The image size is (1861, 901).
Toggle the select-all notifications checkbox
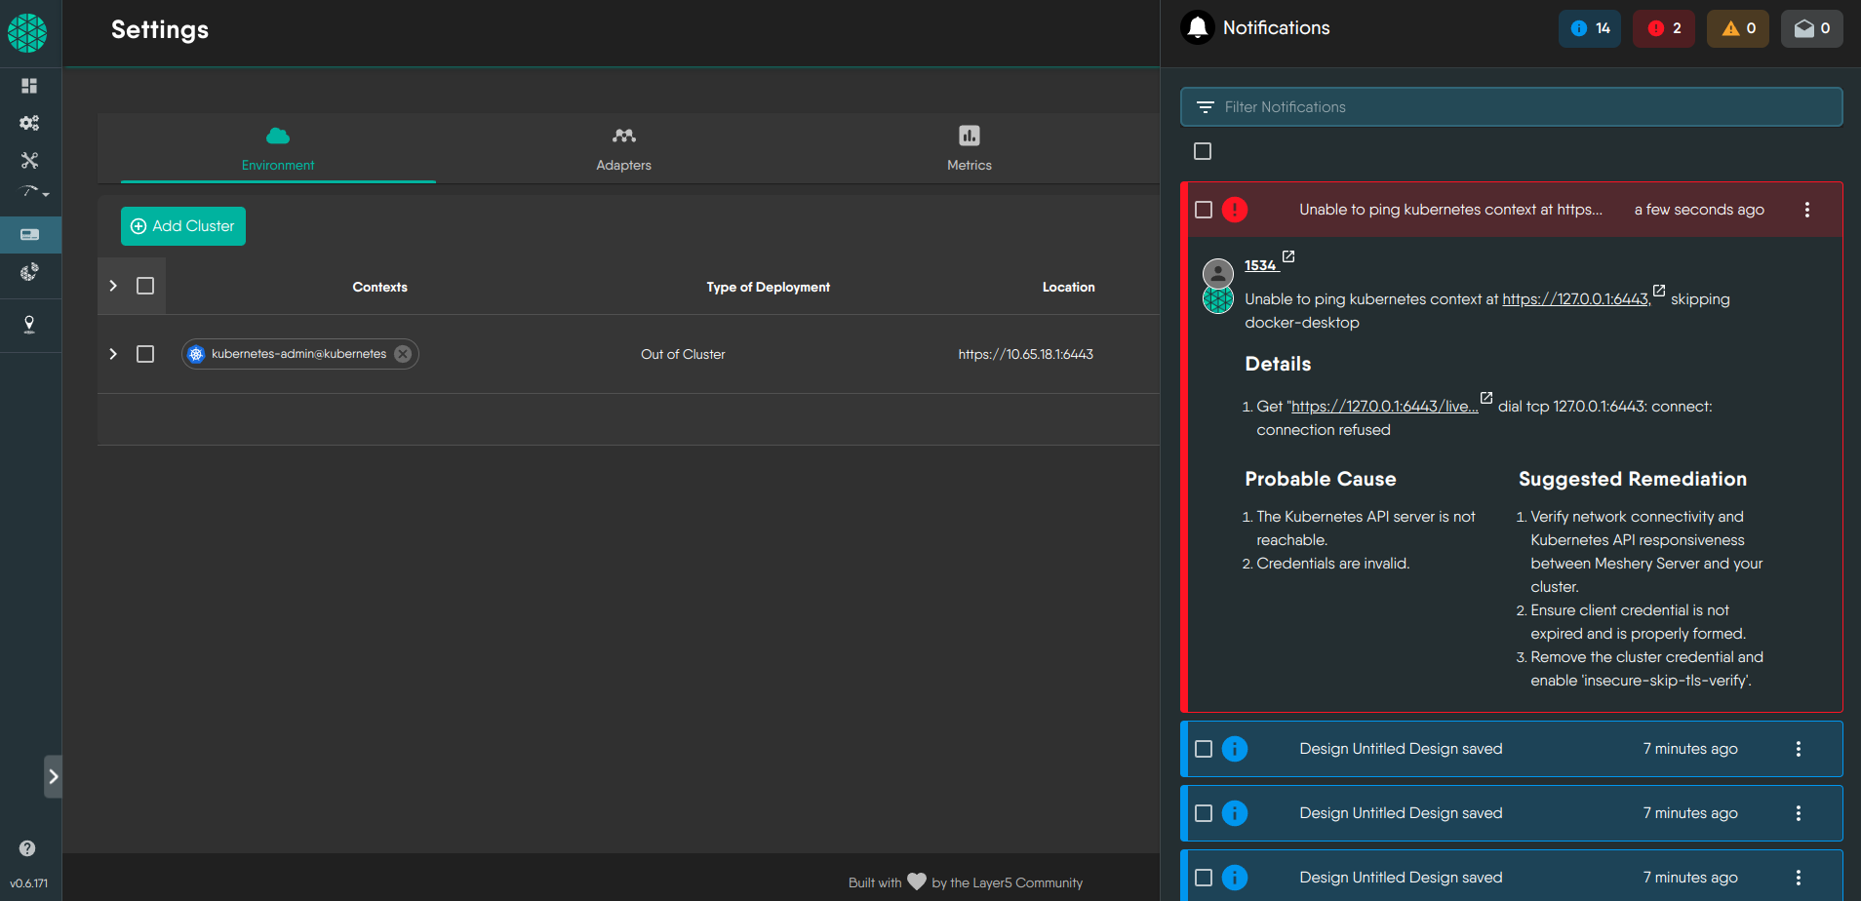tap(1203, 151)
